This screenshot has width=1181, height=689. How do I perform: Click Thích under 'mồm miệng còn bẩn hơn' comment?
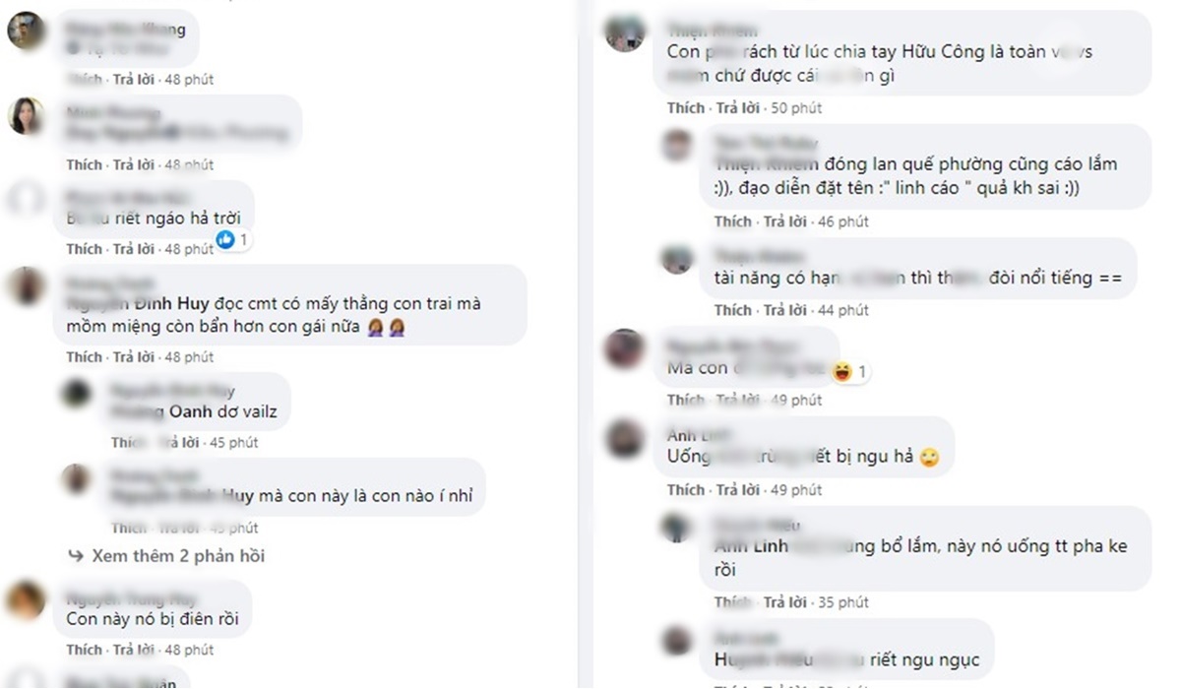[85, 356]
